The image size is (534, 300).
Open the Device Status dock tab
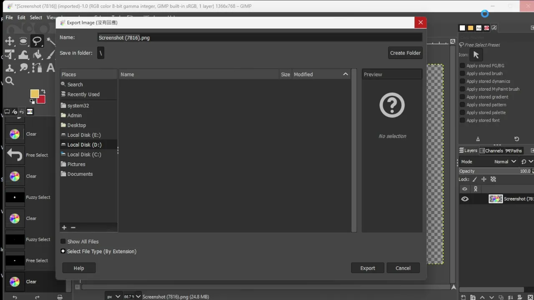point(15,111)
